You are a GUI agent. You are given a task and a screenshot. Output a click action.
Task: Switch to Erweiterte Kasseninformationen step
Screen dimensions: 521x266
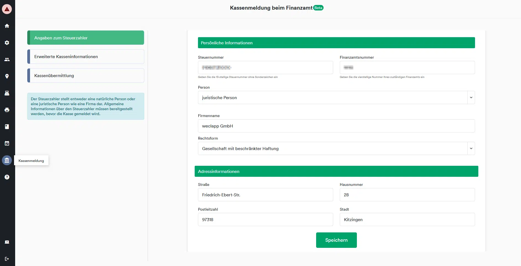coord(86,57)
